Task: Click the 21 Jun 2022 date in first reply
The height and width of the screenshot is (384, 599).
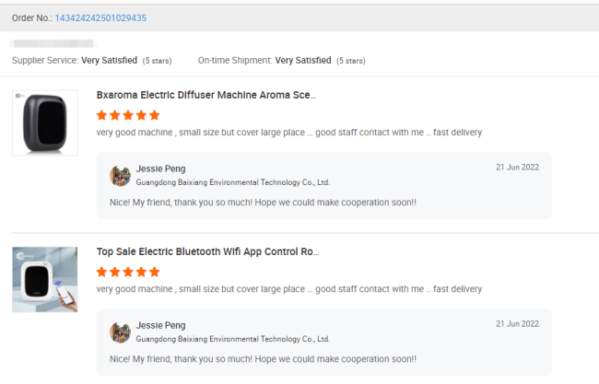Action: 517,168
